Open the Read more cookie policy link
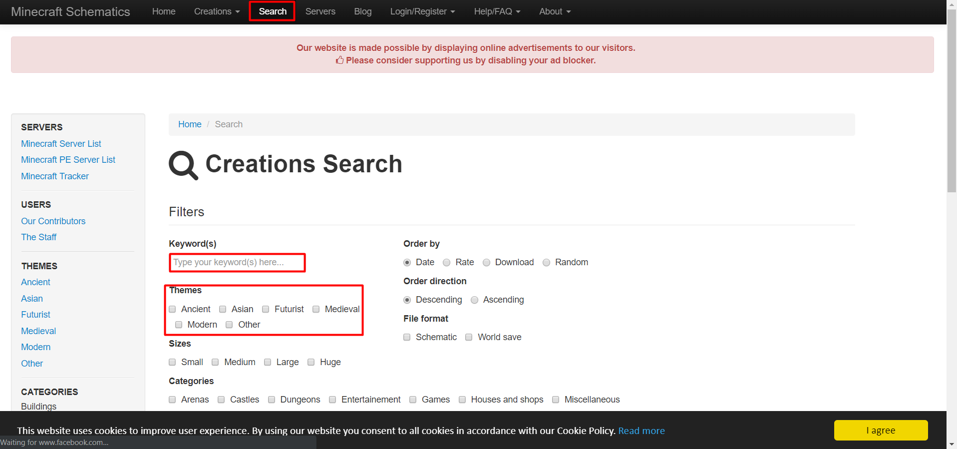 coord(641,431)
